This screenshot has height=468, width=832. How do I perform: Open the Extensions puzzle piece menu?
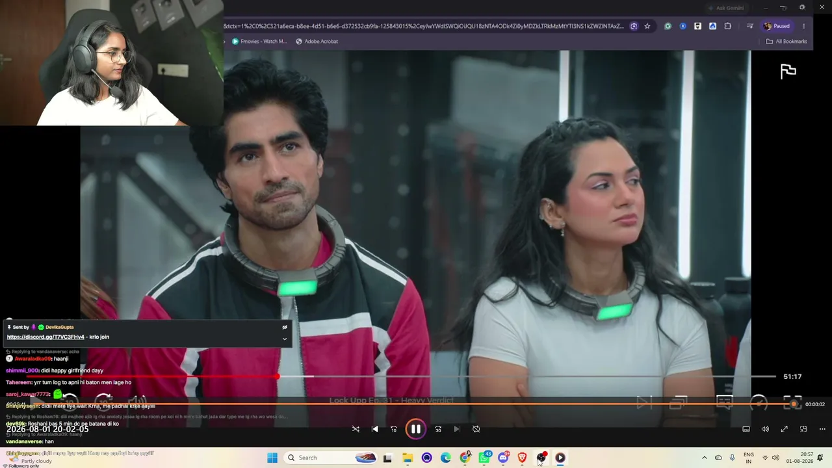click(x=727, y=26)
